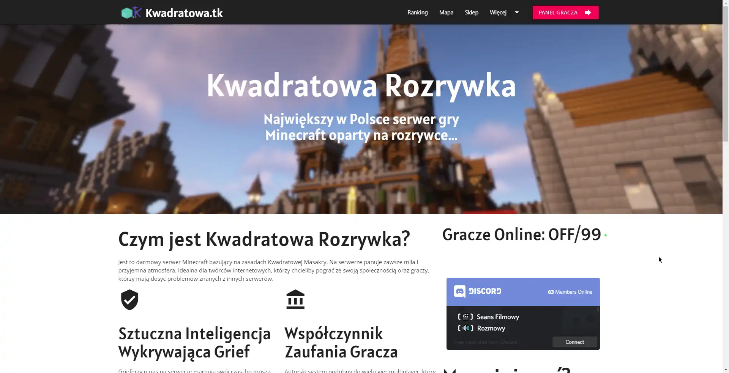Select the Rozmowy channel name

(491, 328)
